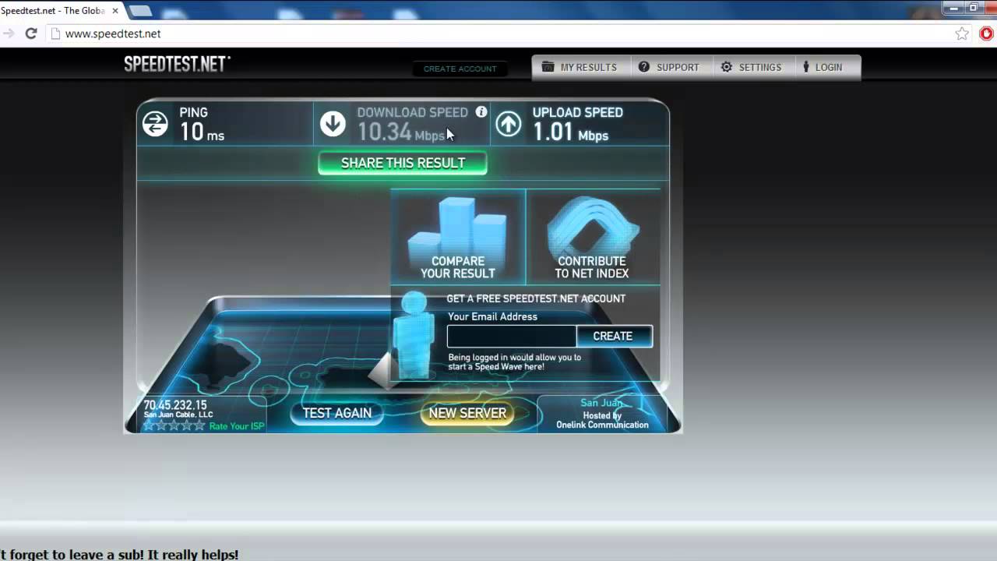Viewport: 997px width, 561px height.
Task: Open the Settings menu
Action: (x=751, y=68)
